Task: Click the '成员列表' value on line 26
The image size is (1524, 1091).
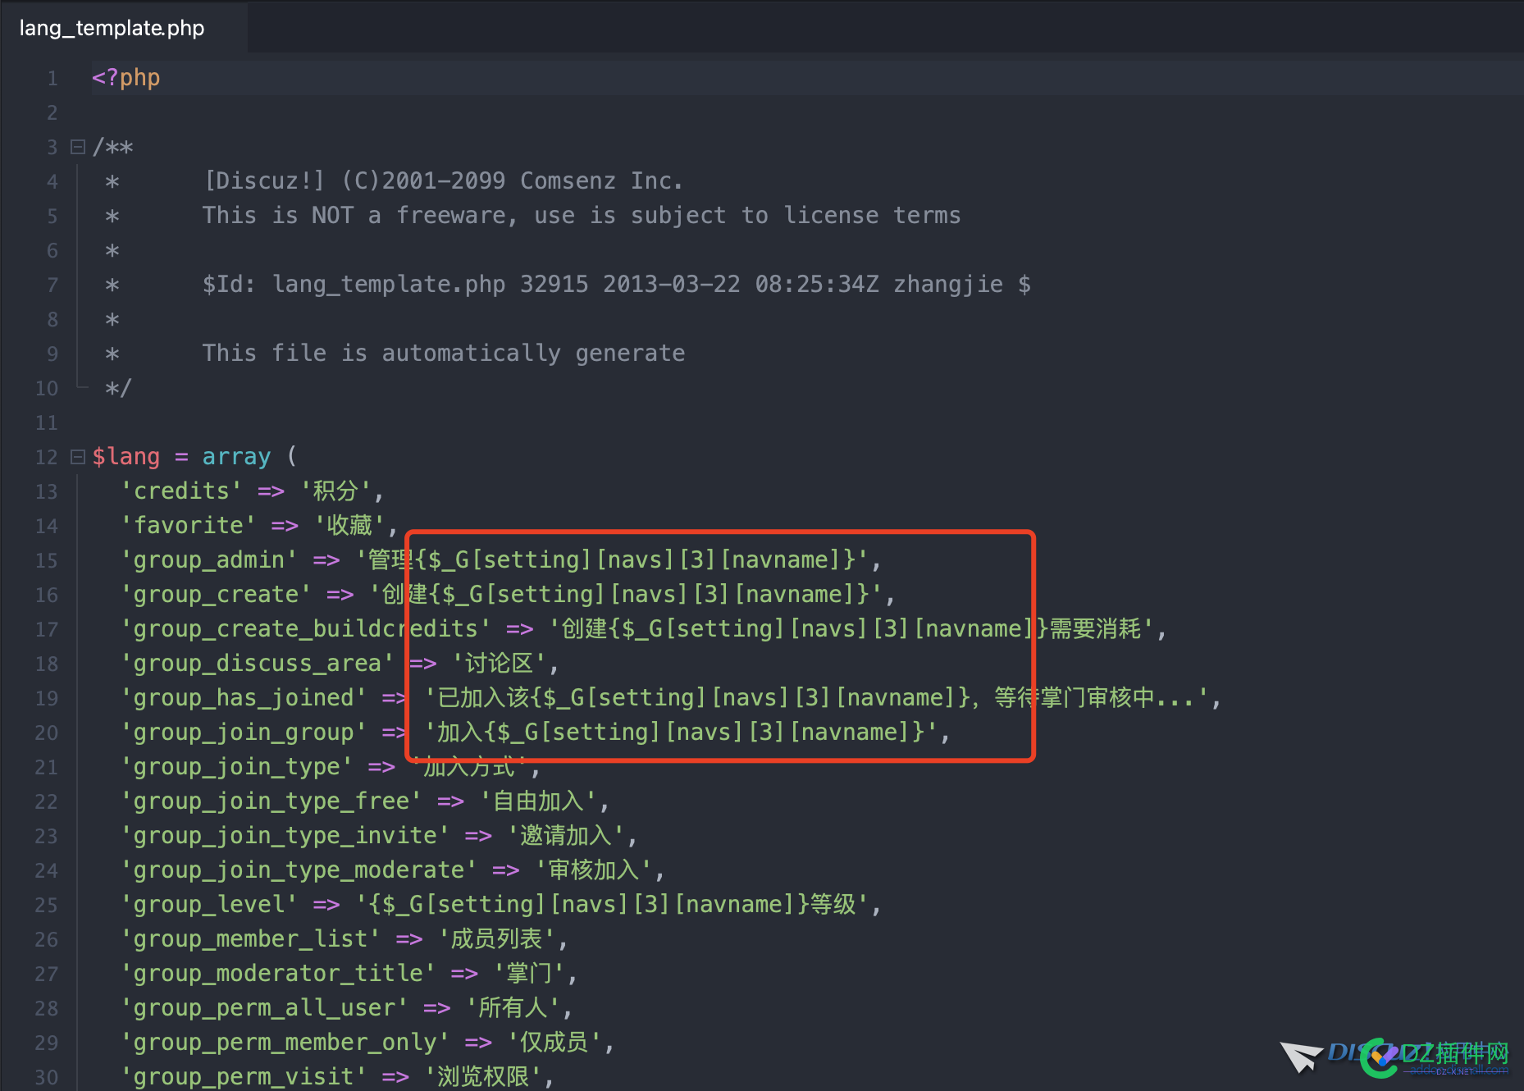Action: pyautogui.click(x=497, y=938)
